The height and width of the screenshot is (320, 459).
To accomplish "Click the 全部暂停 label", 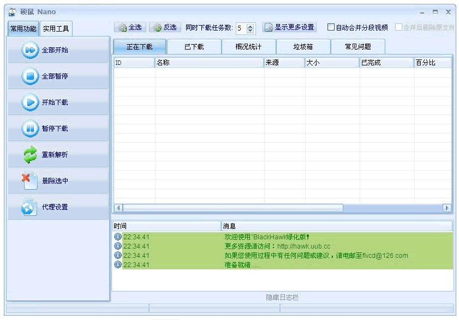I will click(55, 76).
